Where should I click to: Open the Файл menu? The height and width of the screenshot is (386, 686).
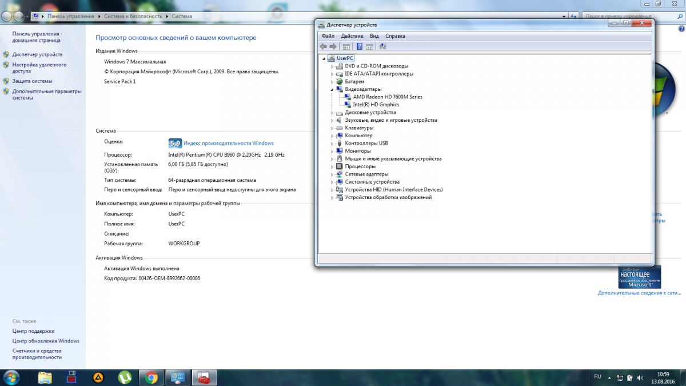[328, 36]
